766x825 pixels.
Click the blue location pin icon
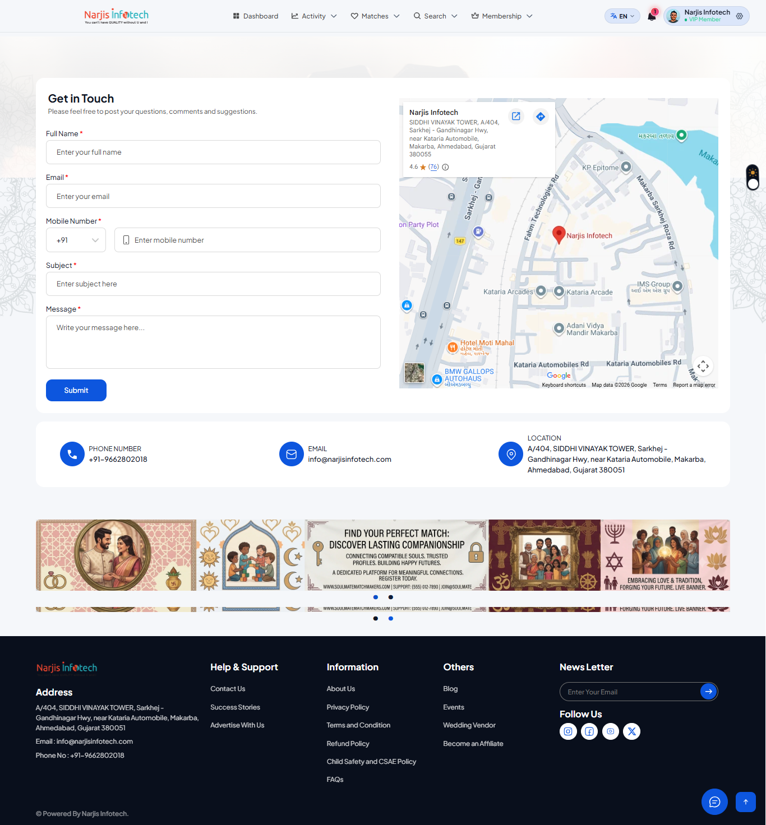511,454
